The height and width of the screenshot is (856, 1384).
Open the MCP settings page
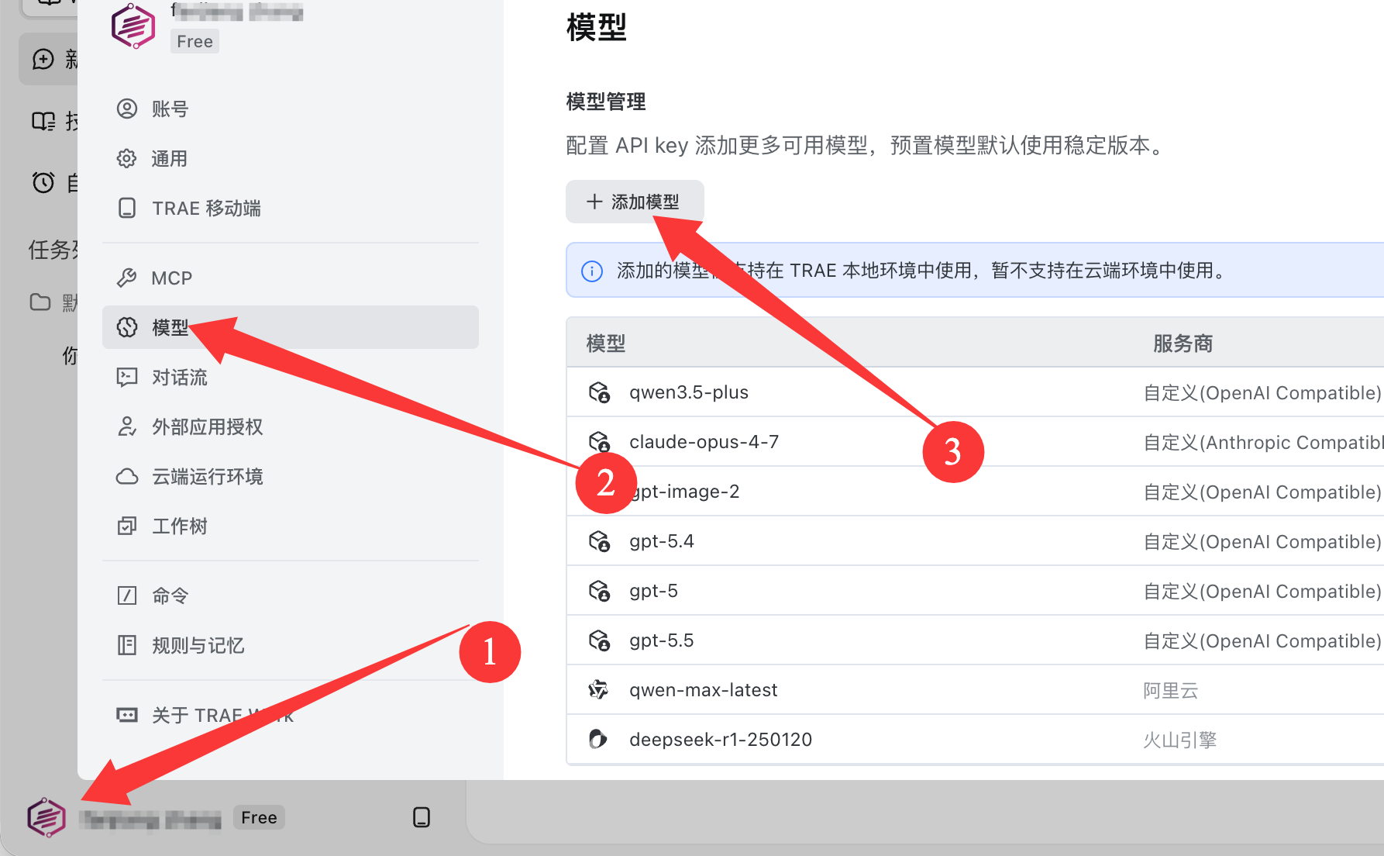click(x=291, y=278)
